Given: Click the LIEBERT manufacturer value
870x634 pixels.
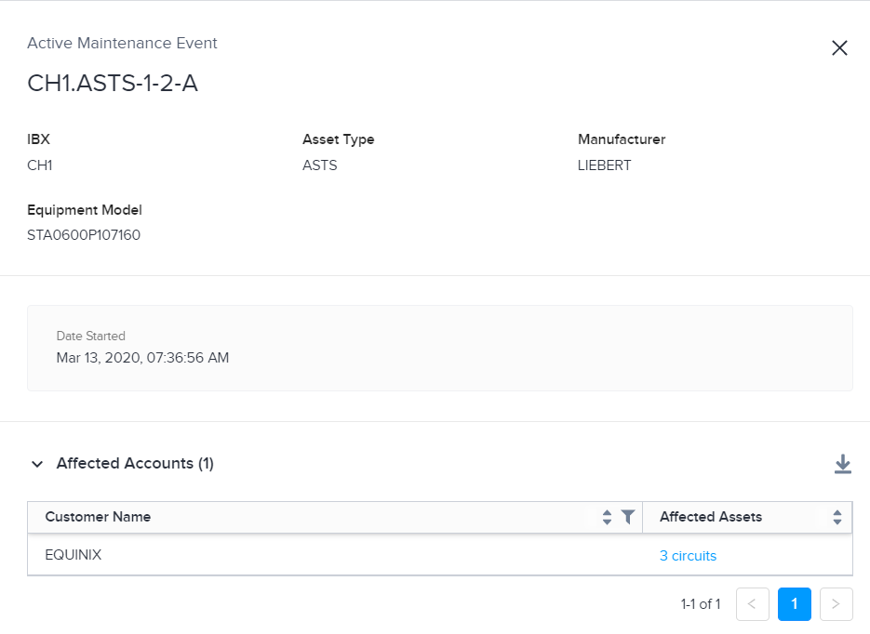Looking at the screenshot, I should (604, 165).
